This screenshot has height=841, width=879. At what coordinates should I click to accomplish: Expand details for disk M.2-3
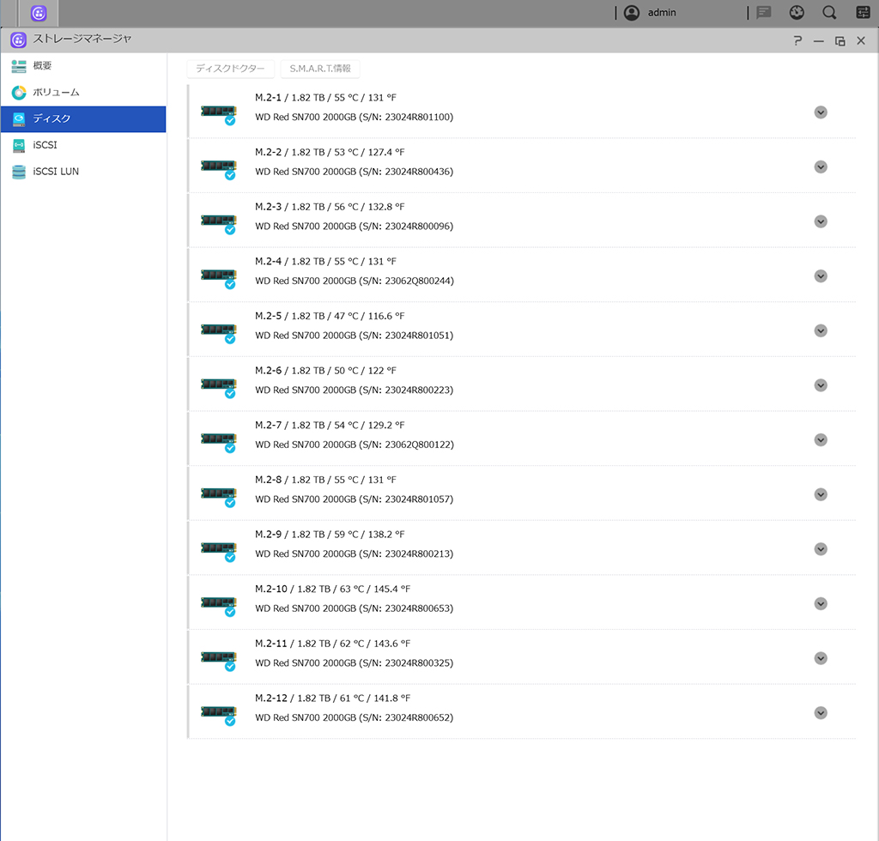pos(821,222)
